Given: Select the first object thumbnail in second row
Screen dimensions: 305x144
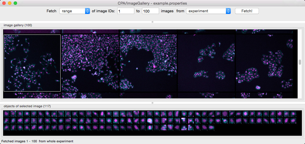Looking at the screenshot, I should (x=7, y=120).
